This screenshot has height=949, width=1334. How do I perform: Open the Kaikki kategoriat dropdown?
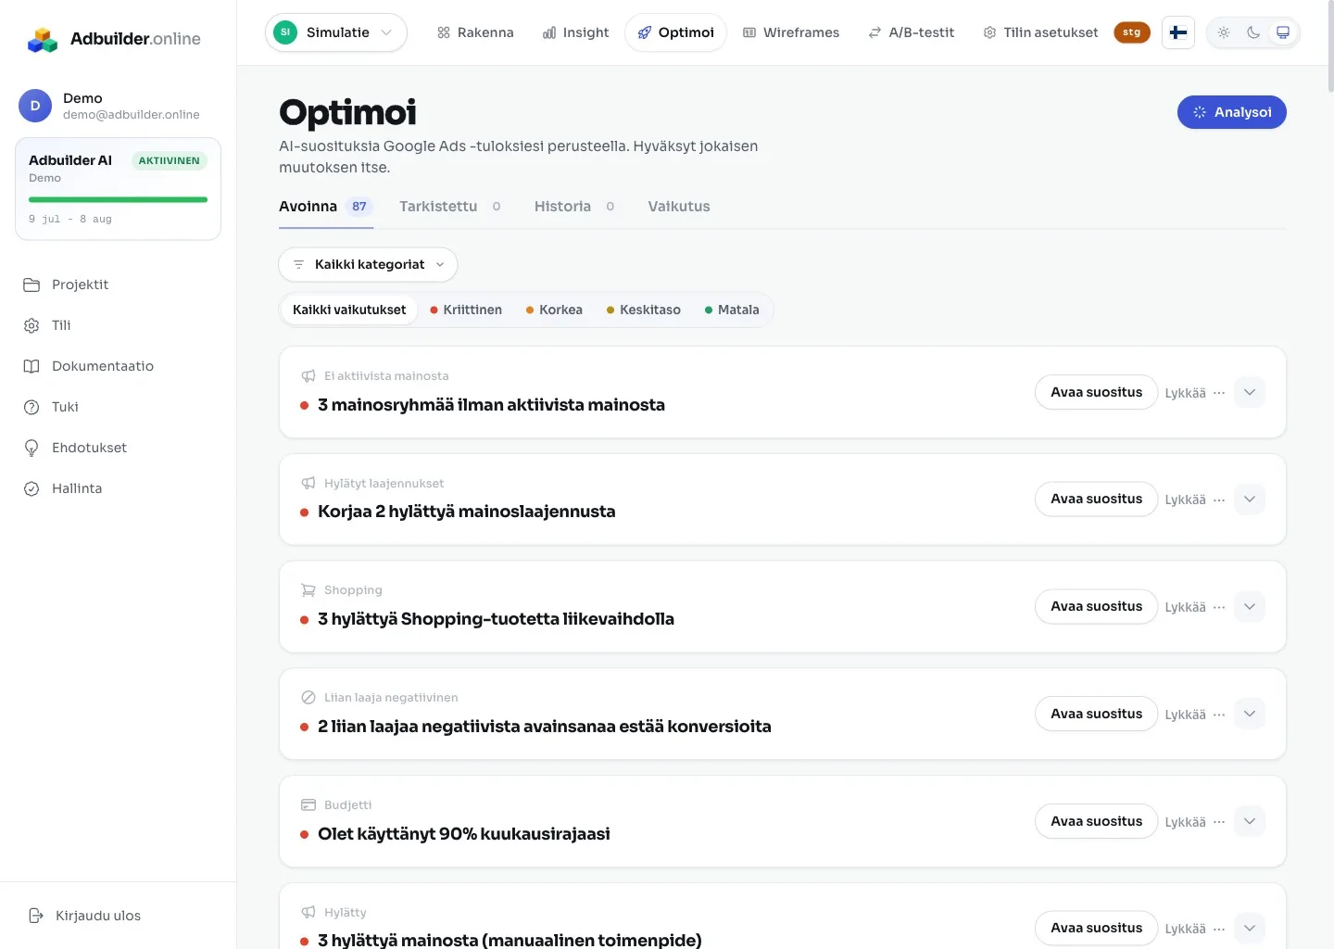point(368,264)
